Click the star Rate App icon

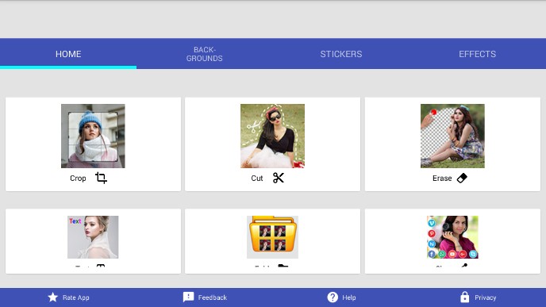53,297
